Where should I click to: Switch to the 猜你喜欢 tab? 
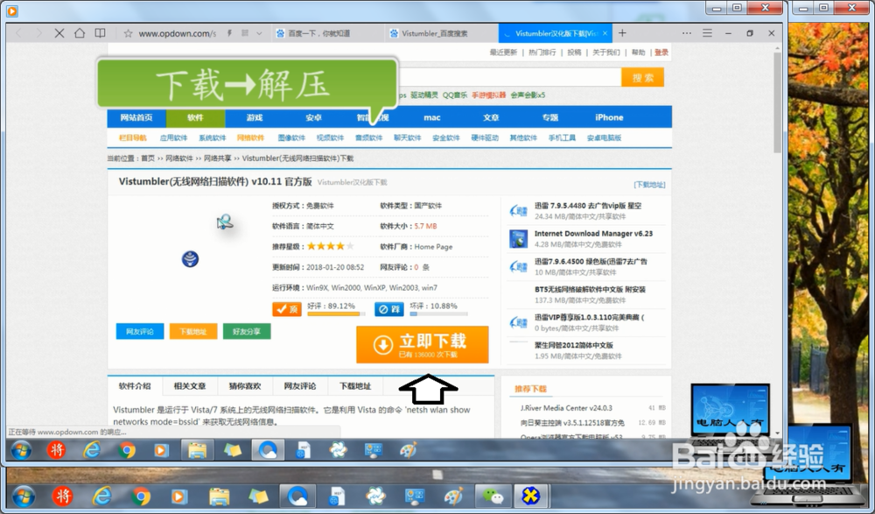[245, 386]
